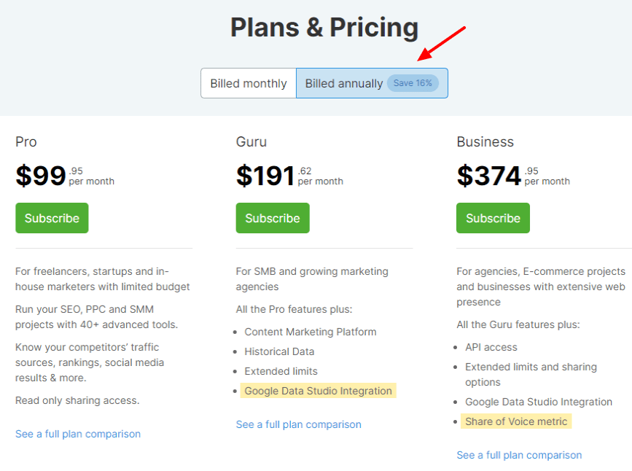
Task: Click highlighted Share of Voice metric
Action: click(x=516, y=421)
